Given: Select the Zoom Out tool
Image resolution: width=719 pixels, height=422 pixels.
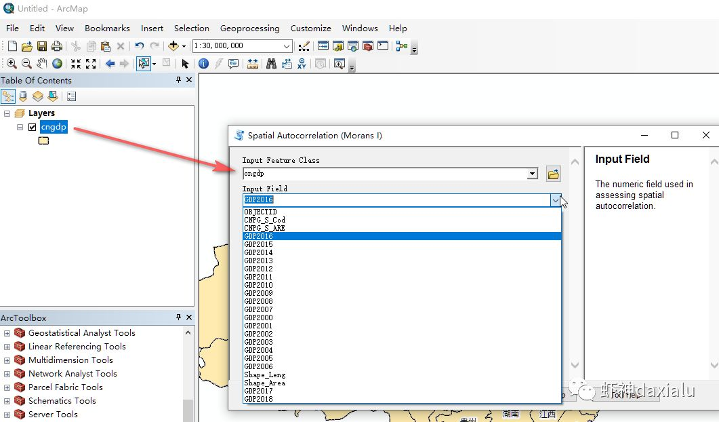Looking at the screenshot, I should (x=26, y=64).
